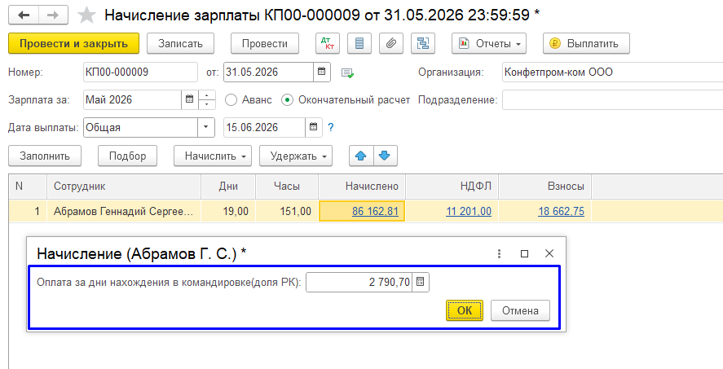The height and width of the screenshot is (369, 723).
Task: Click the payment date field 15.06.2026
Action: (264, 128)
